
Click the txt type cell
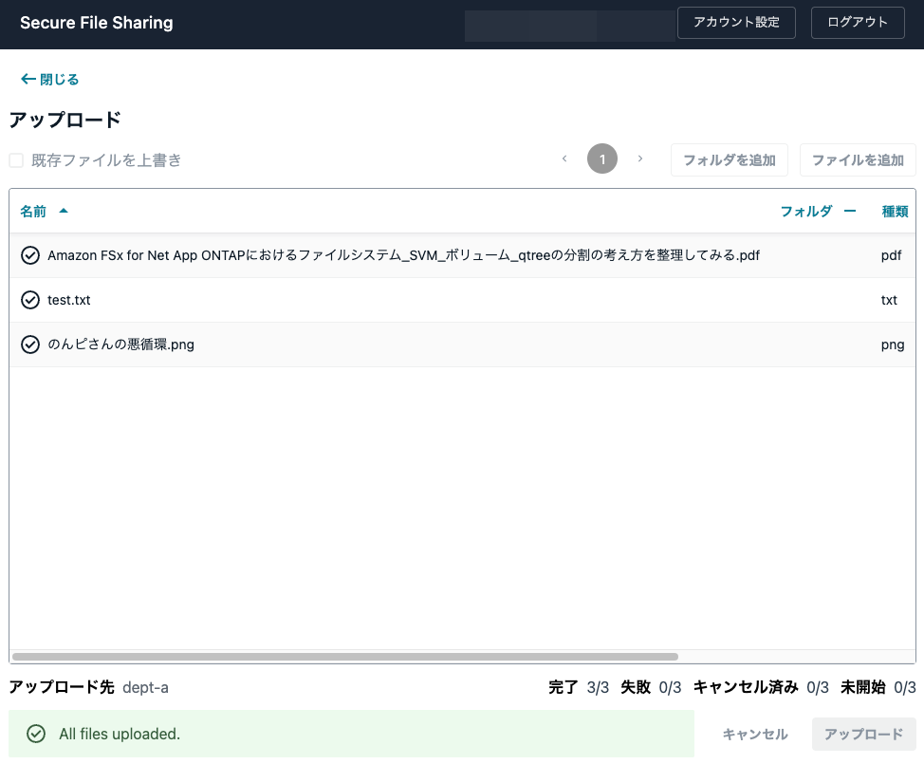[x=889, y=300]
